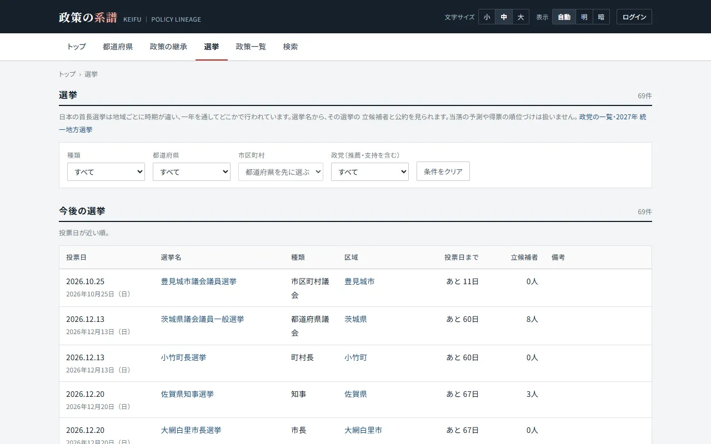Click the 8人 candidate count

click(532, 319)
